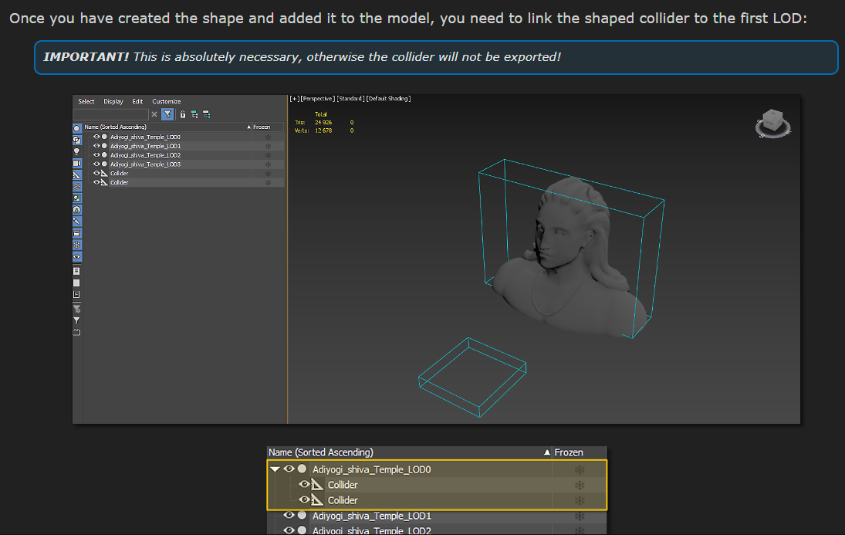Toggle eye of LOD0 in enlarged hierarchy list
This screenshot has height=535, width=845.
point(289,469)
